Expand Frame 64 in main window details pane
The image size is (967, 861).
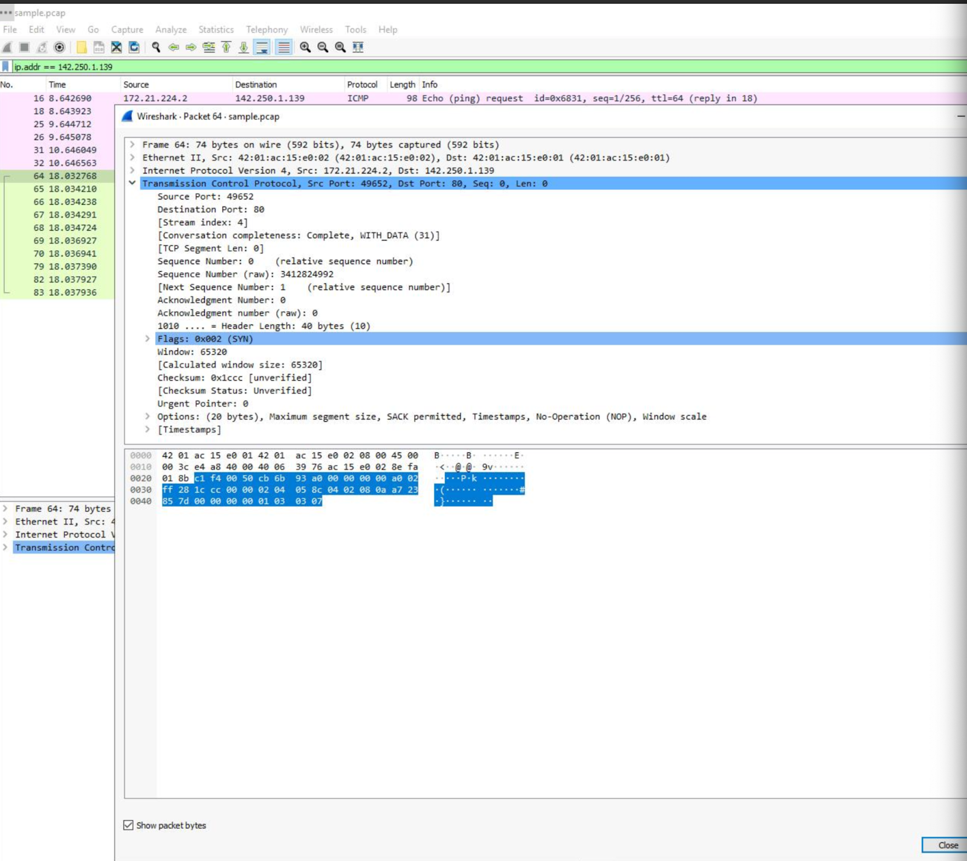(x=5, y=509)
